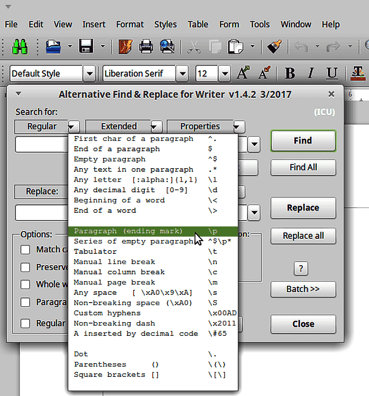Tick the Regular expressions checkbox

26,324
